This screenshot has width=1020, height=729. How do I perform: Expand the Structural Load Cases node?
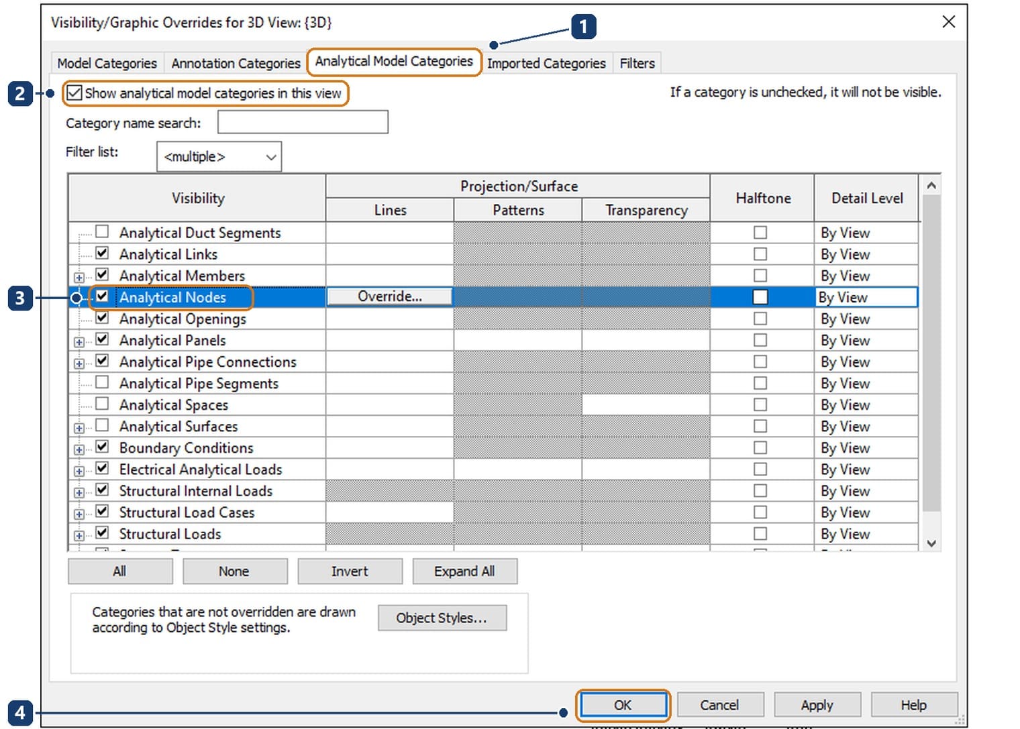pyautogui.click(x=79, y=514)
